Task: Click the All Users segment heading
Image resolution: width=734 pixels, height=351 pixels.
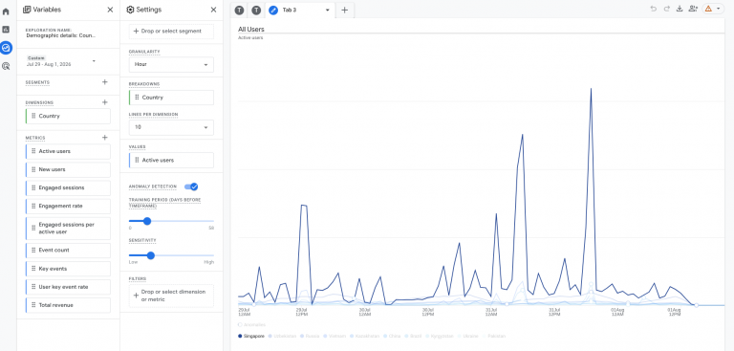Action: 251,29
